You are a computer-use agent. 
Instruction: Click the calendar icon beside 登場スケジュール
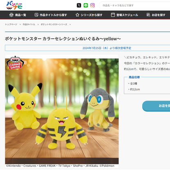[113, 15]
